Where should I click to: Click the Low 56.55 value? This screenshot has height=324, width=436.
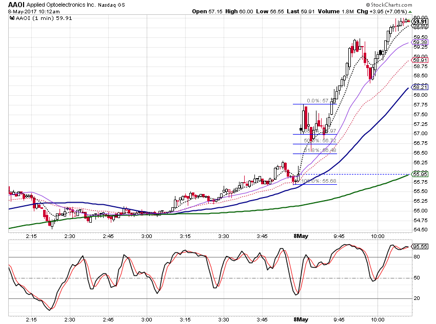coord(270,12)
